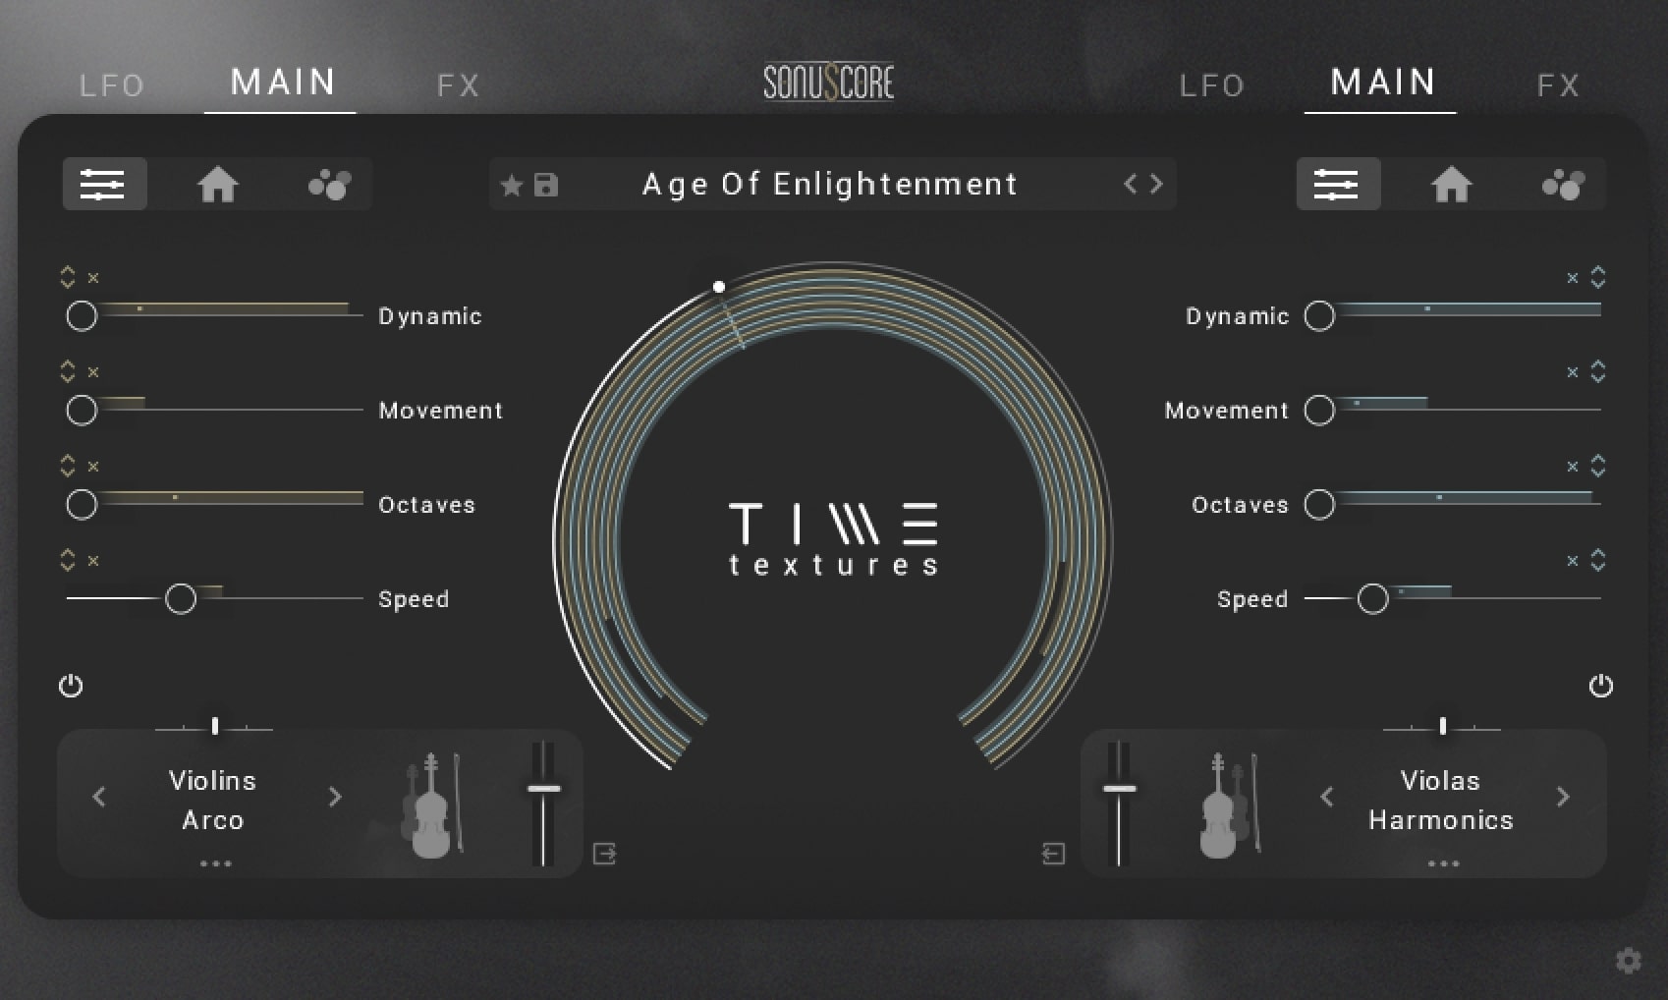
Task: Click TIME textures center logo
Action: point(833,538)
